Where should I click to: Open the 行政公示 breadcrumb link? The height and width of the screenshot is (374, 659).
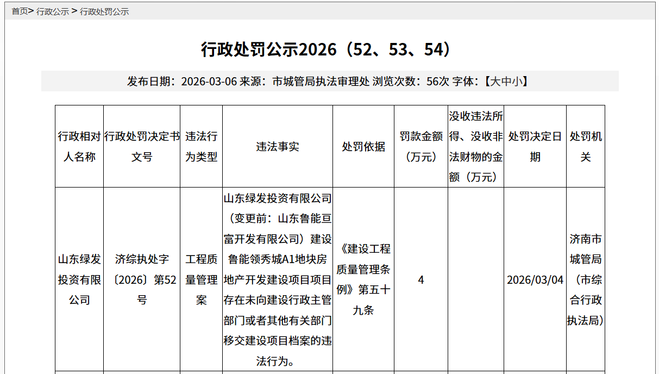click(x=52, y=11)
